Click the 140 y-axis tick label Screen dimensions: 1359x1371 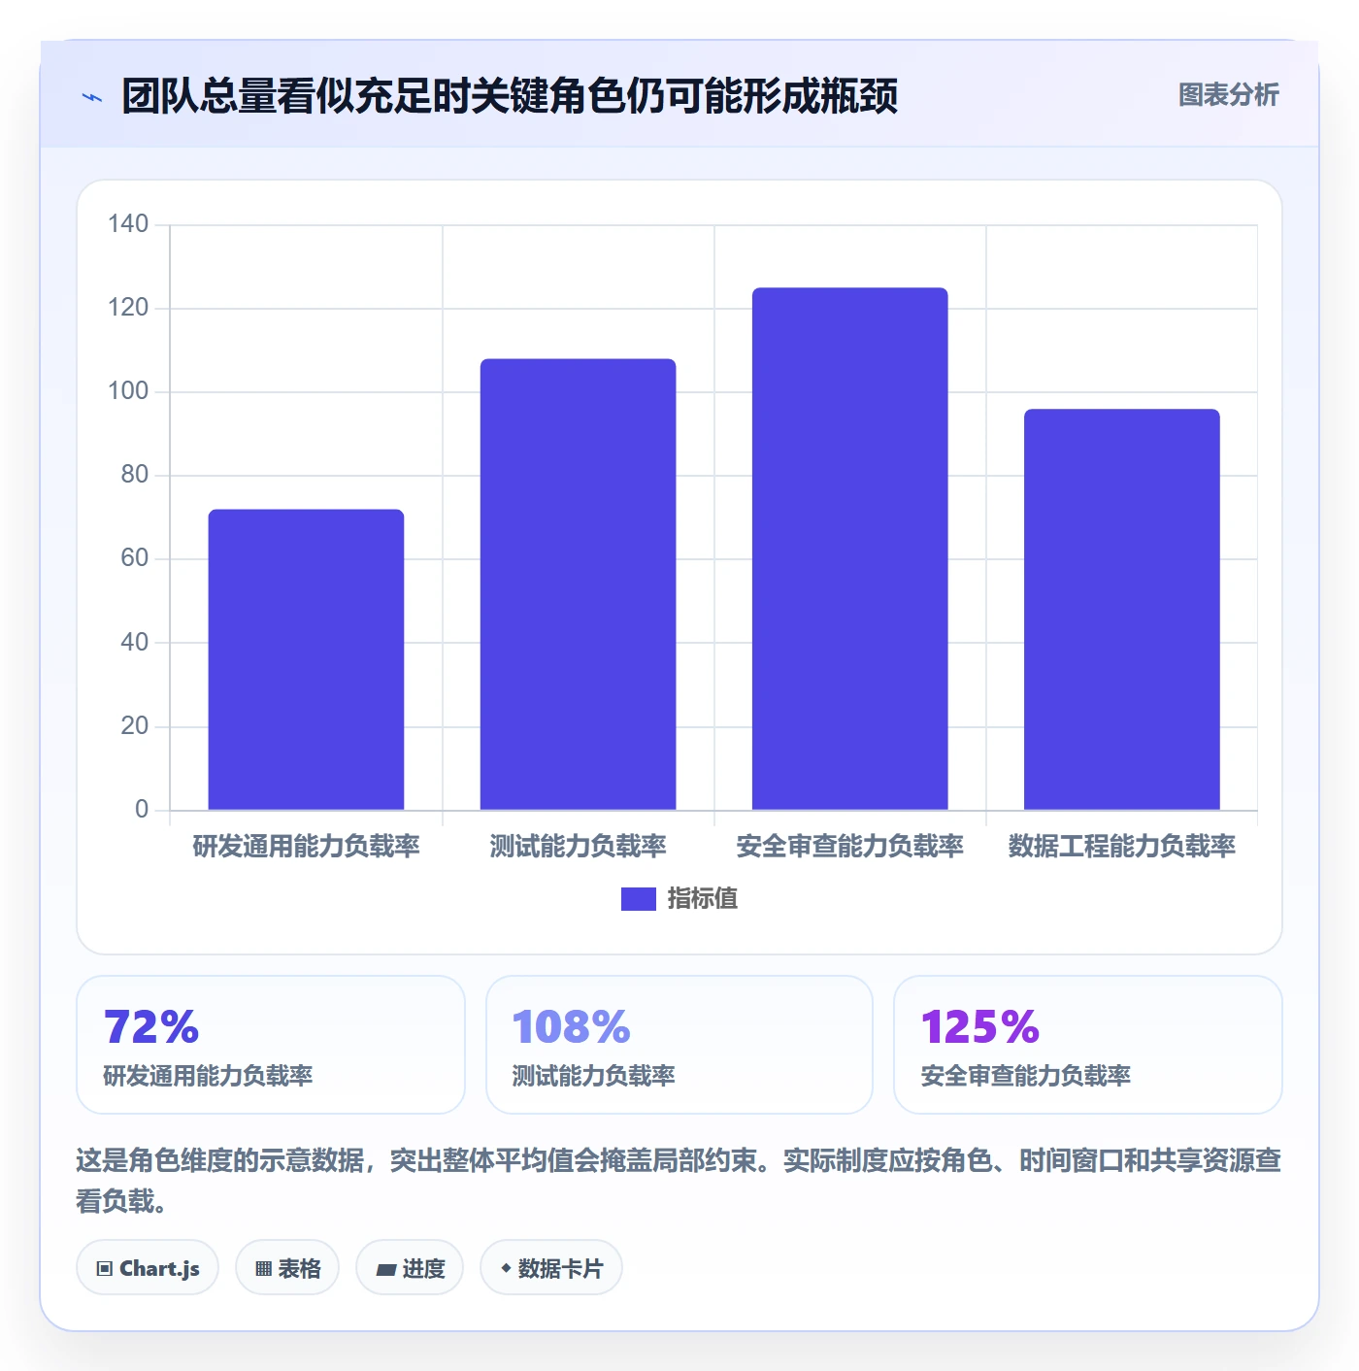coord(128,224)
